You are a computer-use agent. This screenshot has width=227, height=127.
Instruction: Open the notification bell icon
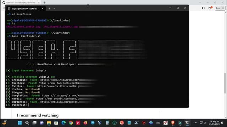(x=222, y=123)
